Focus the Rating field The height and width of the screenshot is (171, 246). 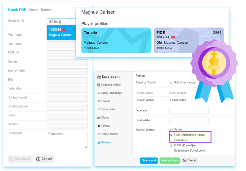pyautogui.click(x=67, y=116)
